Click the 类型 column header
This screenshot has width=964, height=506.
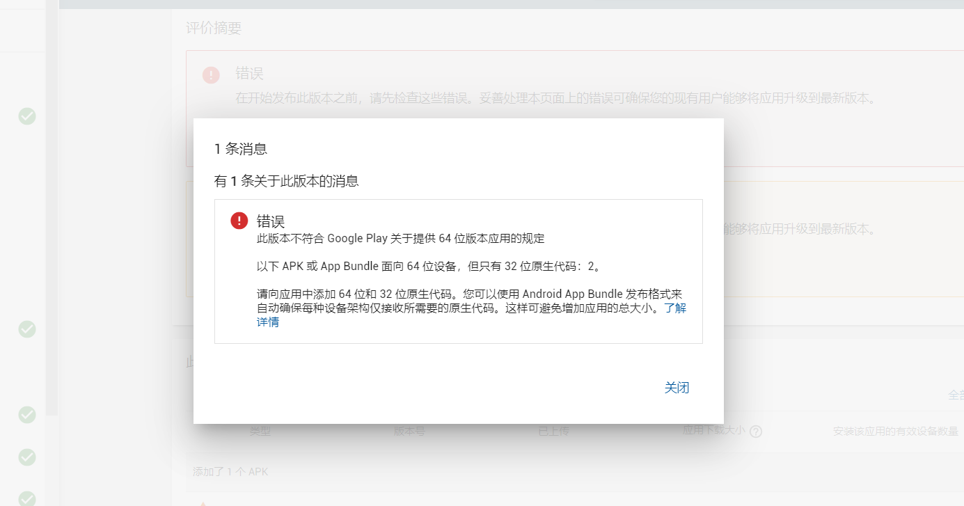260,432
